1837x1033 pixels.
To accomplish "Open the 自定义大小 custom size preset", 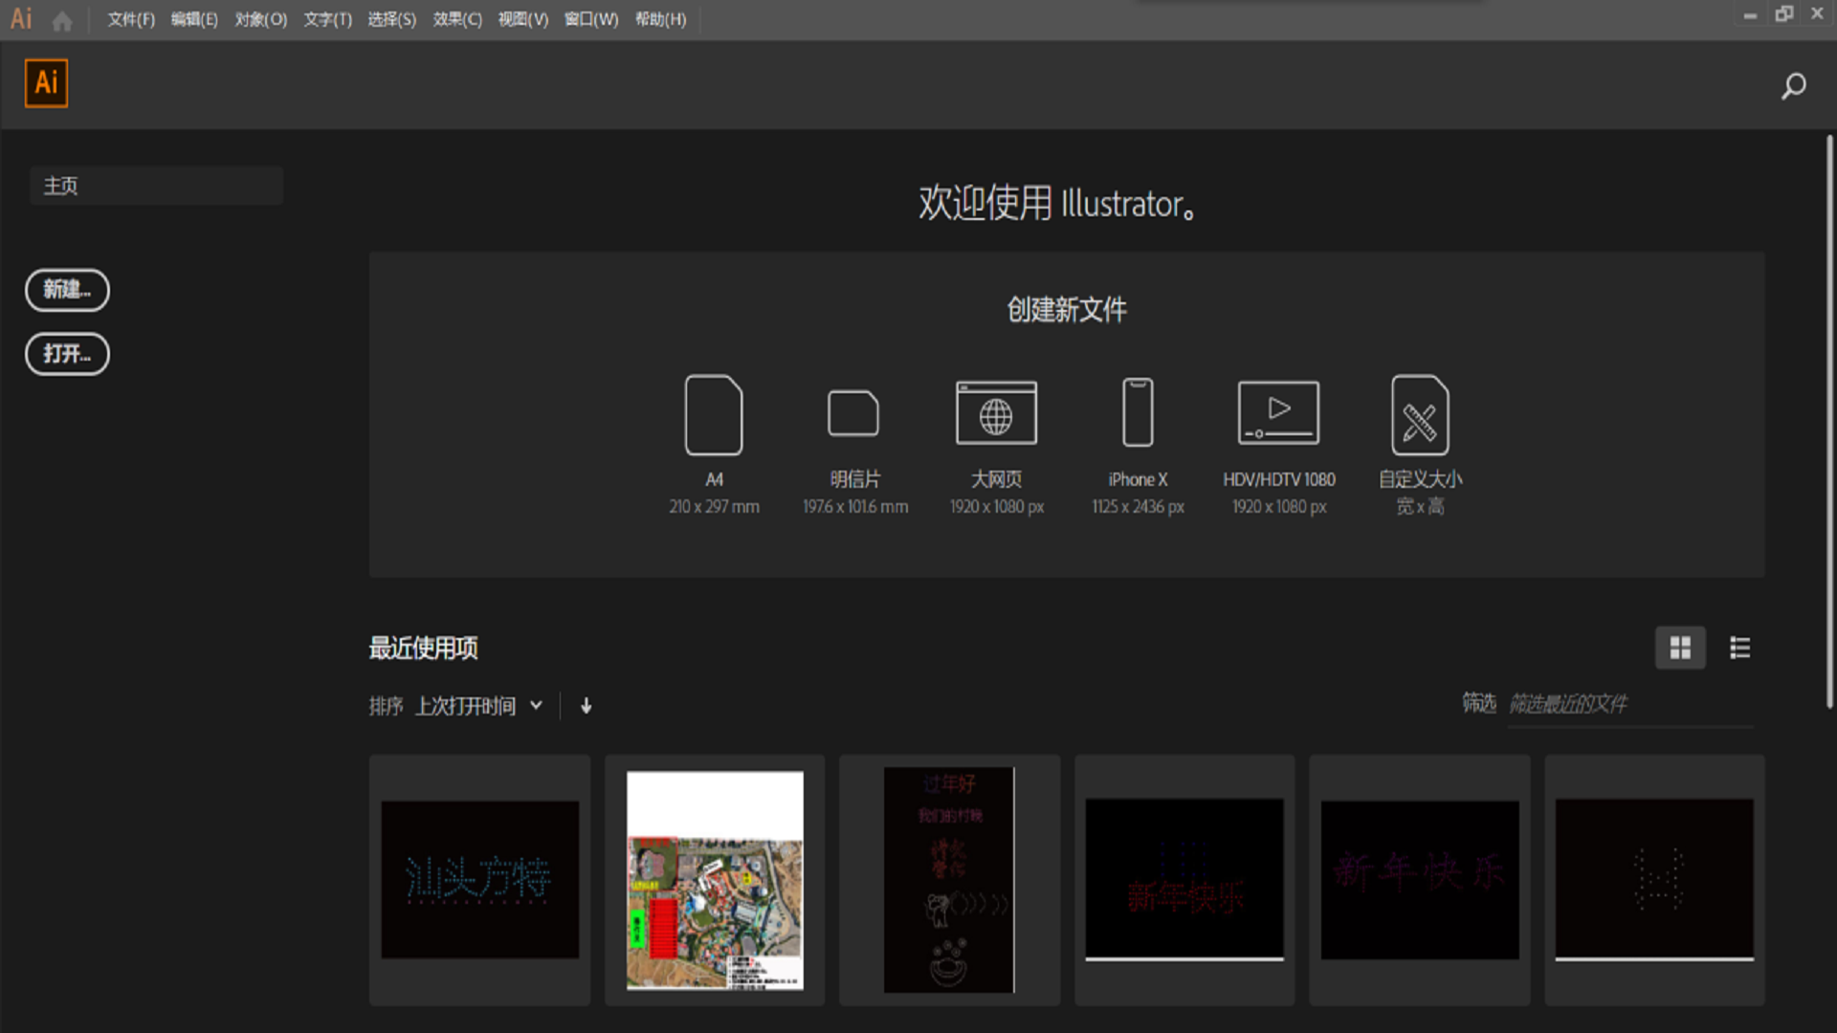I will tap(1420, 415).
